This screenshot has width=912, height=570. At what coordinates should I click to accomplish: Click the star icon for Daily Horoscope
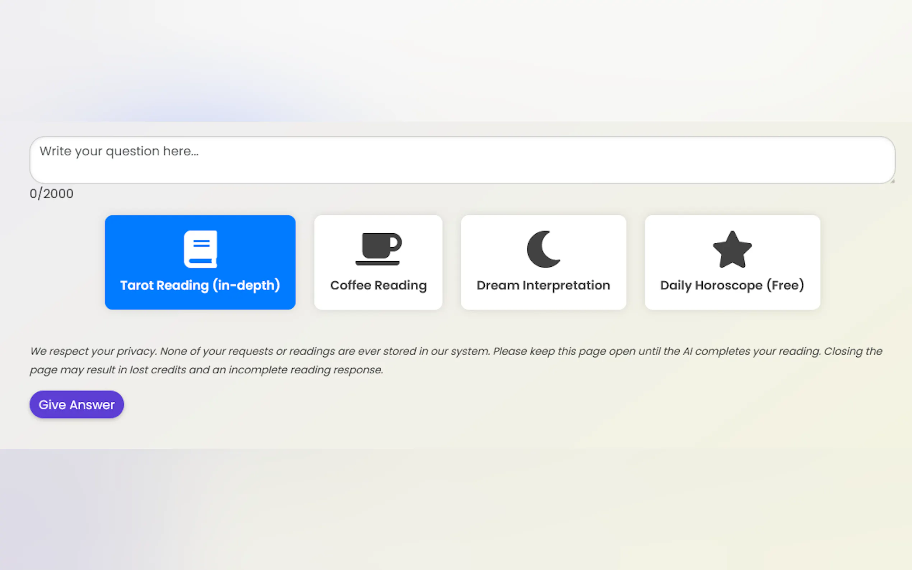732,249
